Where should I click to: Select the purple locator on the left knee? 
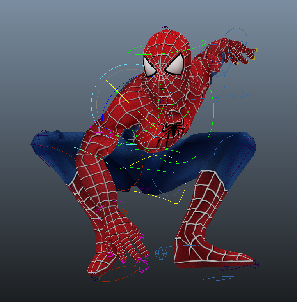coord(43,134)
